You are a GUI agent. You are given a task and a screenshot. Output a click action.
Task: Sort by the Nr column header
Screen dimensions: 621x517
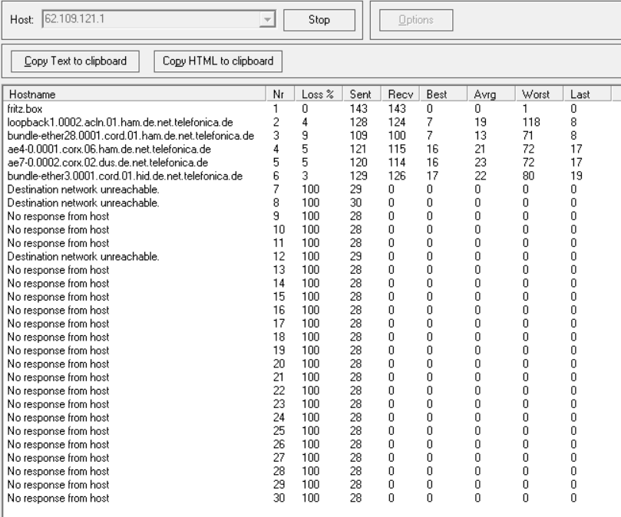[280, 94]
